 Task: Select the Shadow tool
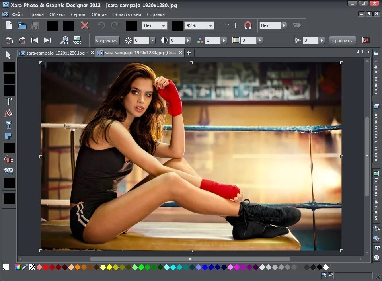pos(8,136)
